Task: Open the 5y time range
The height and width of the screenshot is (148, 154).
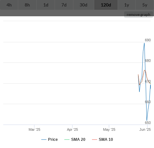Action: (x=145, y=5)
